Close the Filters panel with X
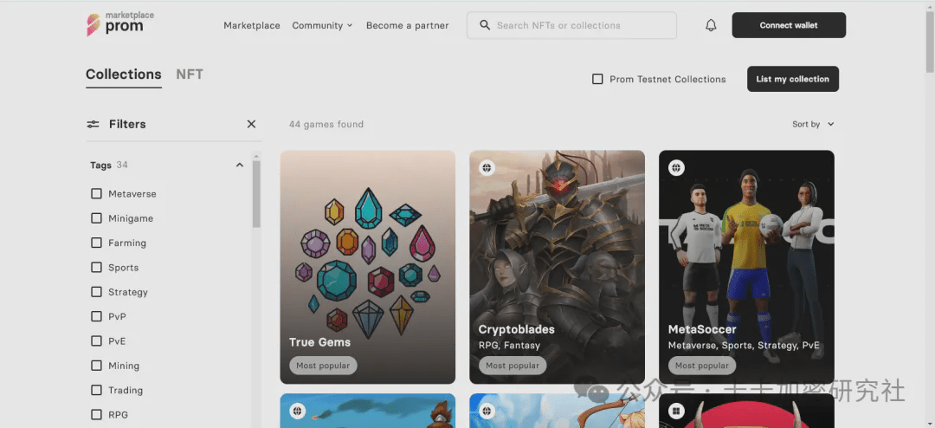This screenshot has height=428, width=935. coord(251,124)
